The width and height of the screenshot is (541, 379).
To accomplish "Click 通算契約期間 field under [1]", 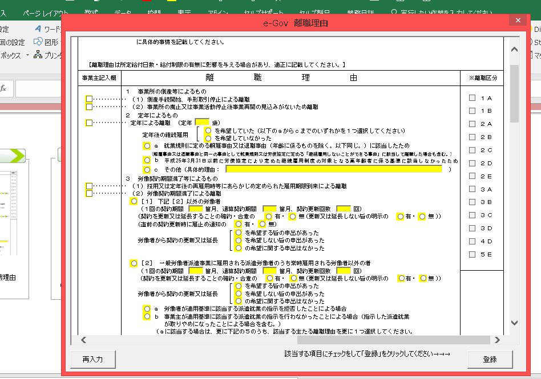I will pos(269,209).
